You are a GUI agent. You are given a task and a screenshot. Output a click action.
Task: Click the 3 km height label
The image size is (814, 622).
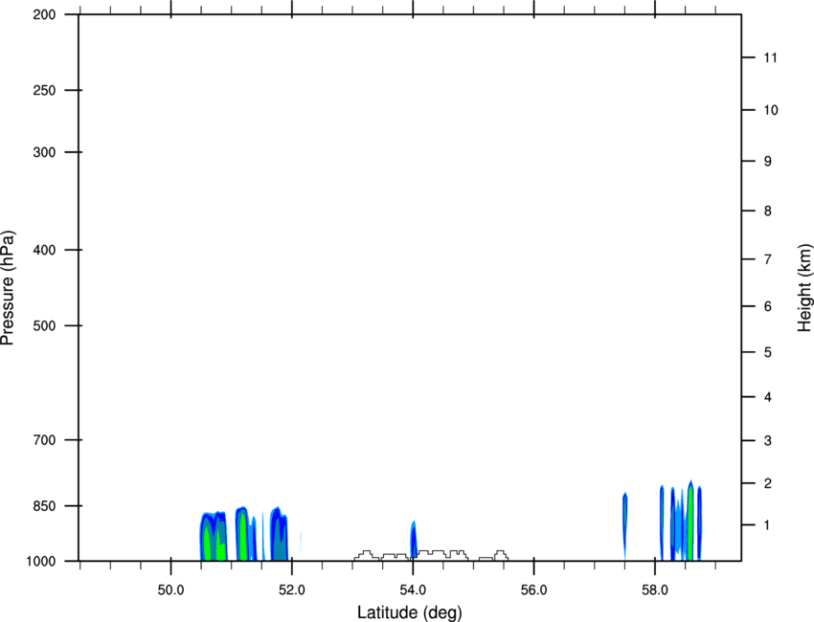[768, 440]
